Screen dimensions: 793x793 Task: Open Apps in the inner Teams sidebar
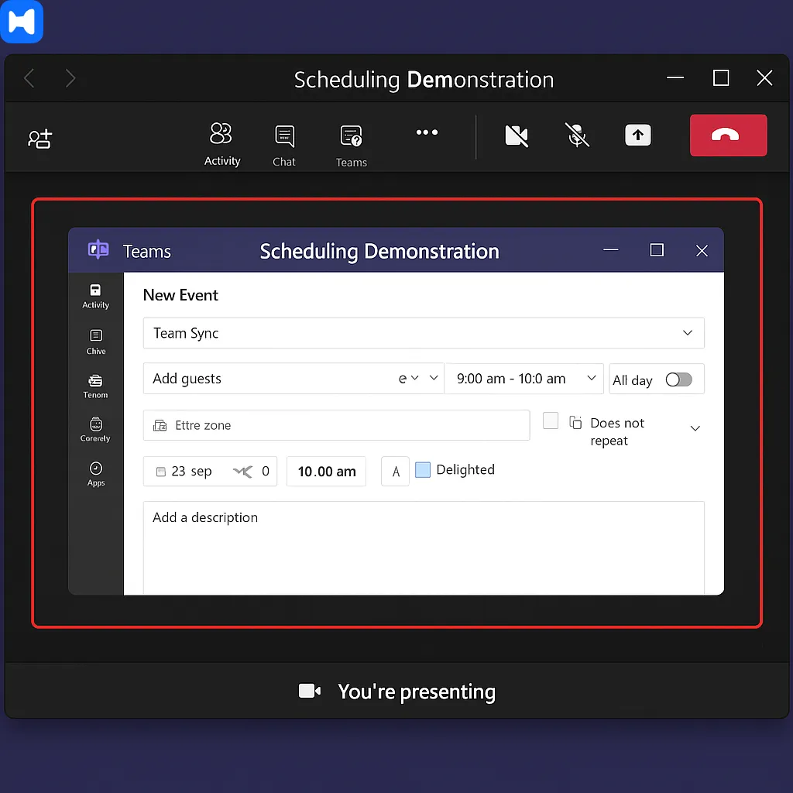[95, 474]
